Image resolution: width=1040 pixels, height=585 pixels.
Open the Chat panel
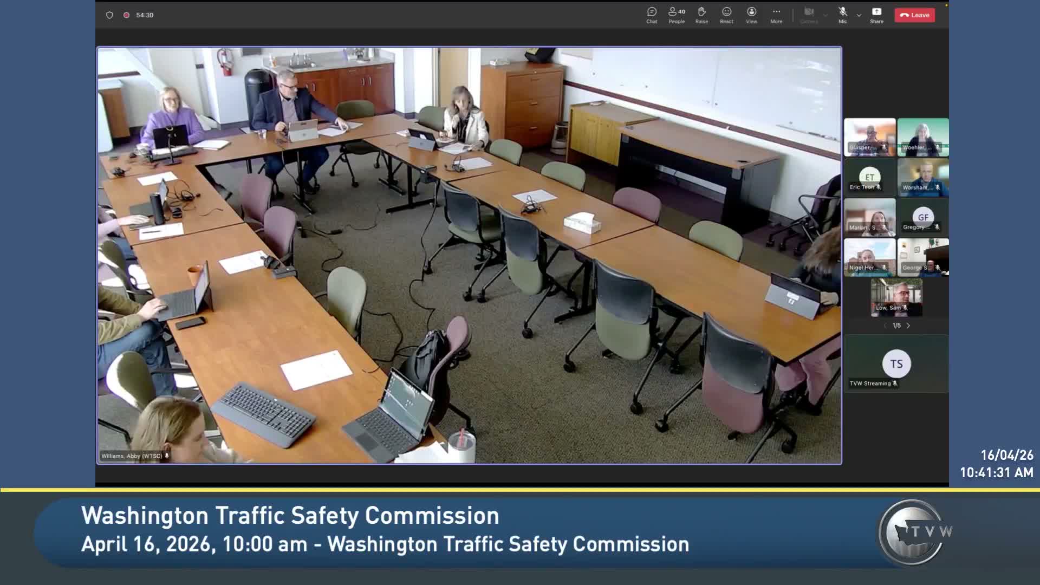[652, 15]
